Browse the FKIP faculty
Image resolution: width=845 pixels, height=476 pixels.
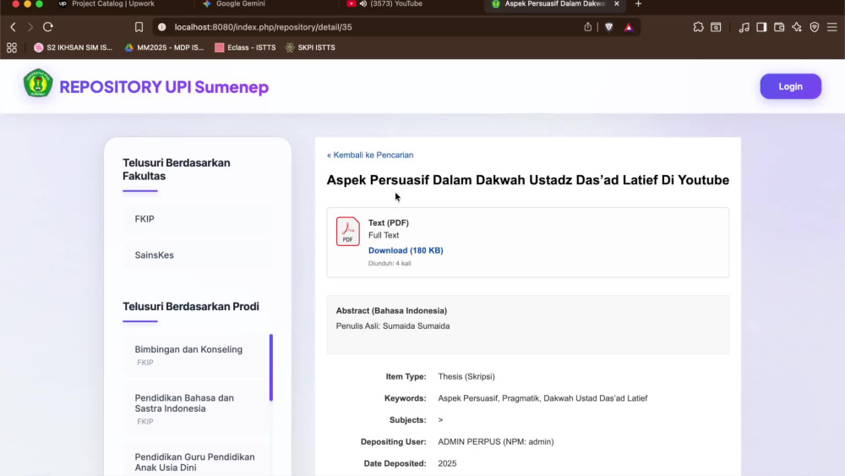198,219
